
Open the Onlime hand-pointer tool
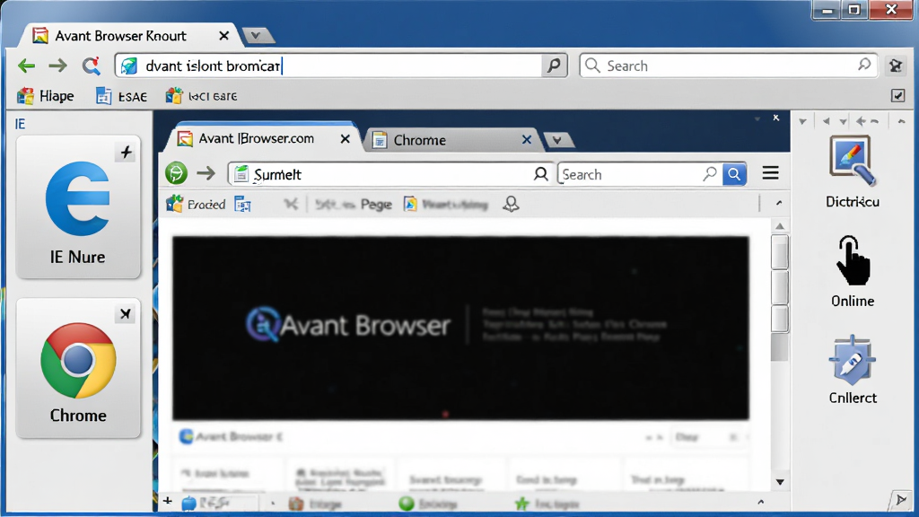click(x=853, y=271)
